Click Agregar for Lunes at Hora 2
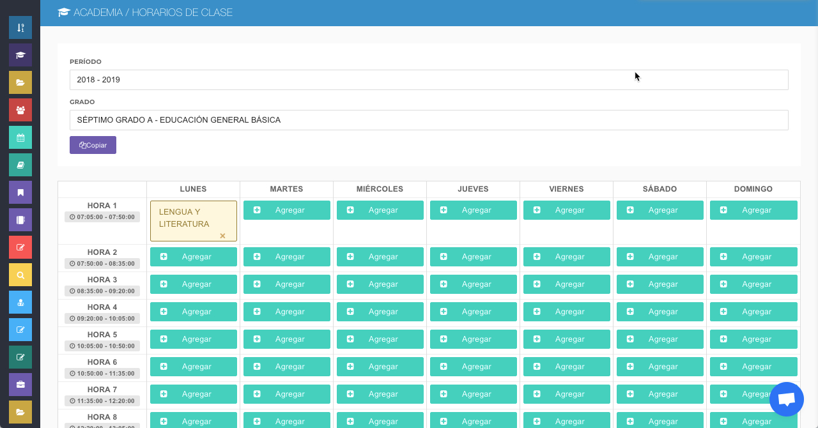Image resolution: width=818 pixels, height=428 pixels. point(193,257)
